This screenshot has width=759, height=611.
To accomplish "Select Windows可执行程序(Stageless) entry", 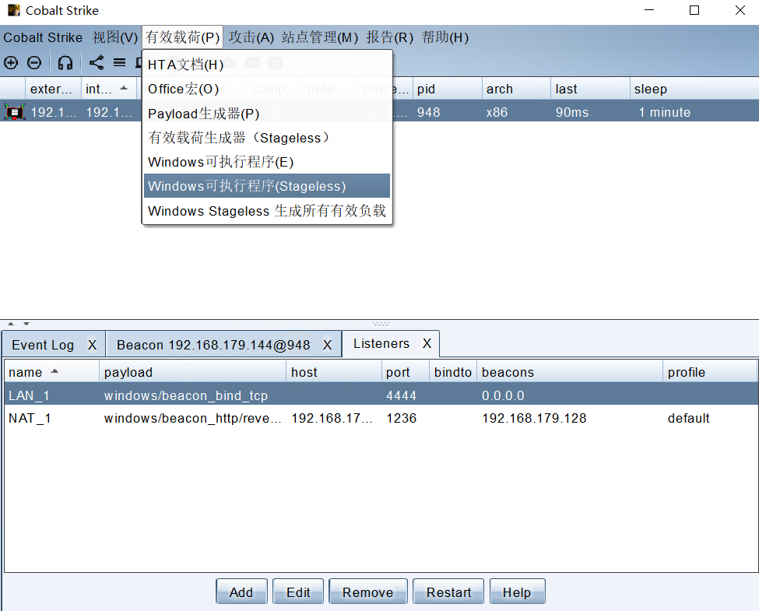I will (x=267, y=186).
